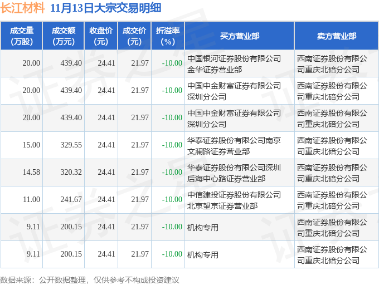Select the 中信建投证券 北京望京 buyer cell
This screenshot has height=285, width=379.
point(234,200)
